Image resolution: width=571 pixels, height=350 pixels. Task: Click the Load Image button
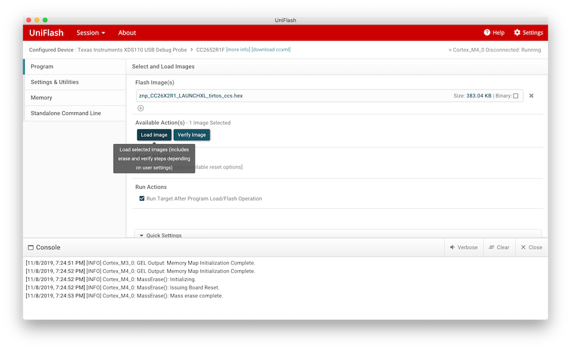pos(154,135)
